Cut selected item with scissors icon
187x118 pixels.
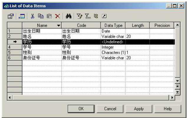32,16
